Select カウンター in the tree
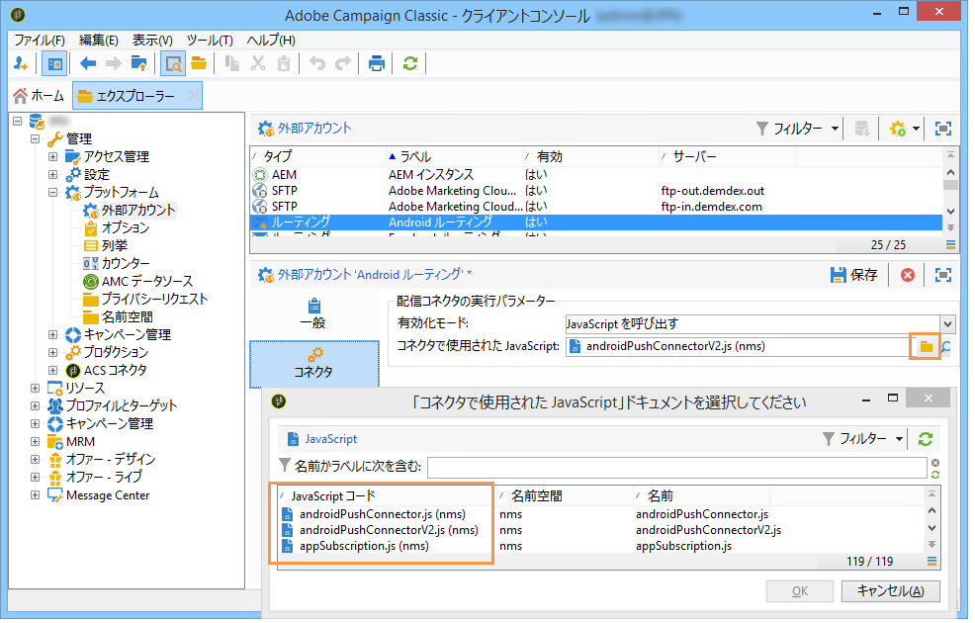 (125, 264)
